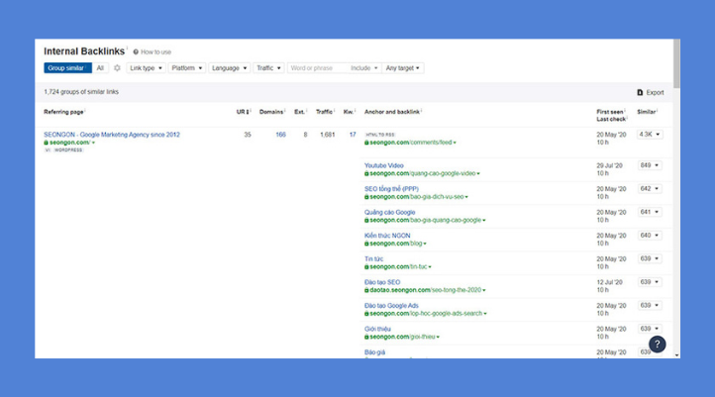Open the seongon.com/bao-gia-dich-vu-seo URL
The height and width of the screenshot is (397, 715).
tap(416, 197)
